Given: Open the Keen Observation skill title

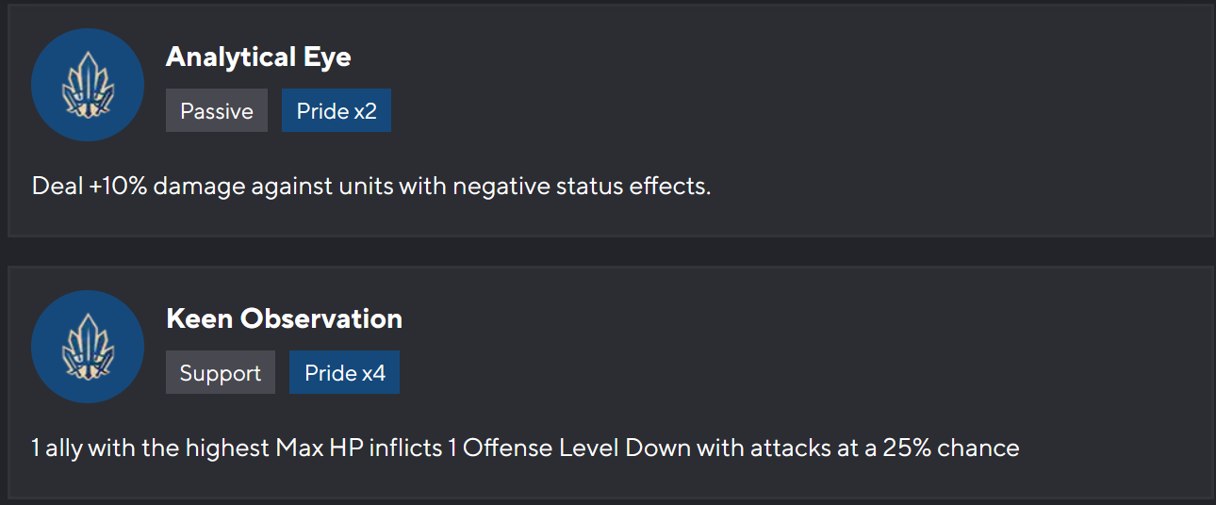Looking at the screenshot, I should click(x=284, y=318).
